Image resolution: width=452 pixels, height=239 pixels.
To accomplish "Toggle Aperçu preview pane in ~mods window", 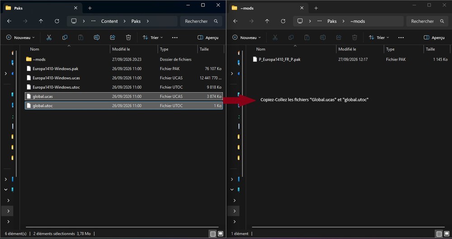I will (434, 38).
